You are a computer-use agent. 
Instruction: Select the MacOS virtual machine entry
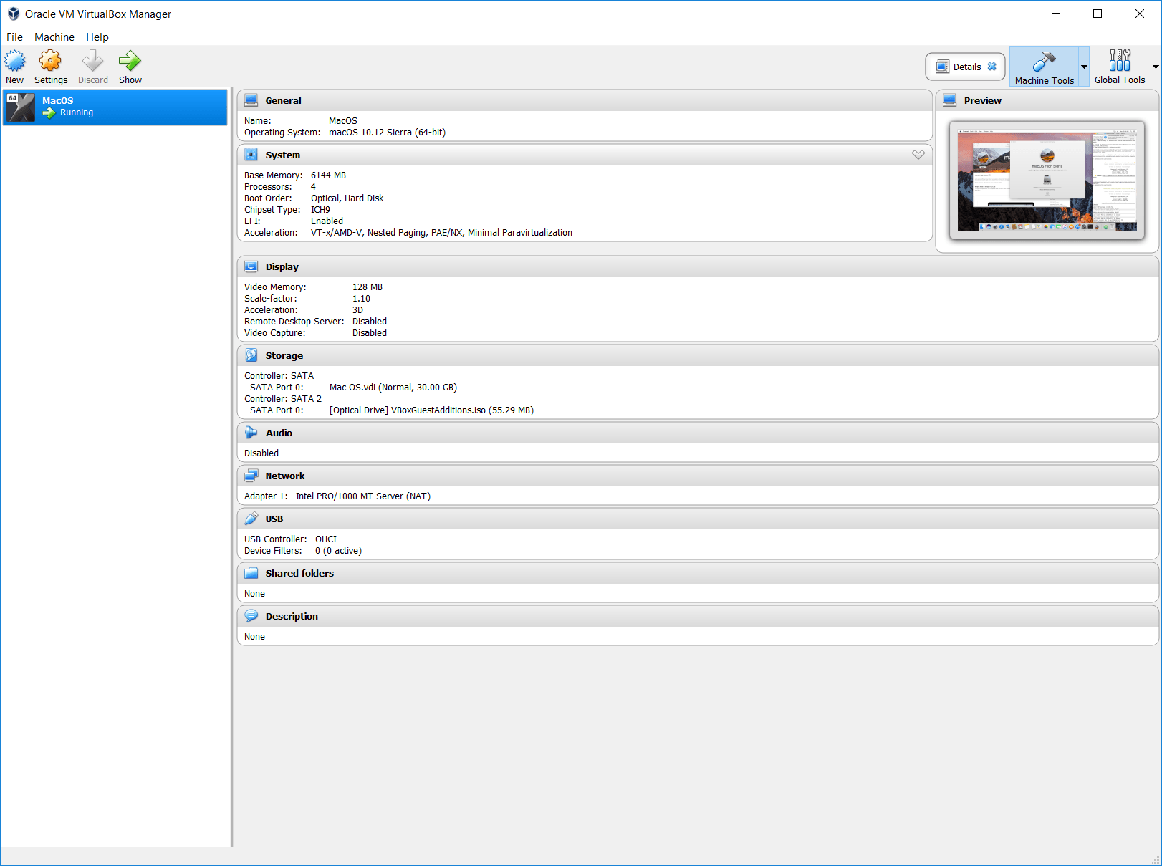coord(115,107)
